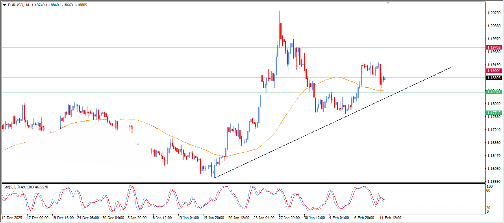Click the 27 Jan 20:00 date label
Image resolution: width=504 pixels, height=223 pixels.
289,217
